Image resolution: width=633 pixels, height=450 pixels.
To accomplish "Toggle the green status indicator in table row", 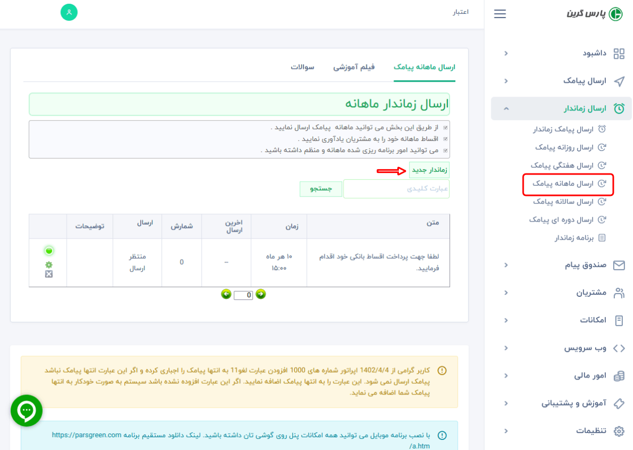I will pyautogui.click(x=49, y=251).
